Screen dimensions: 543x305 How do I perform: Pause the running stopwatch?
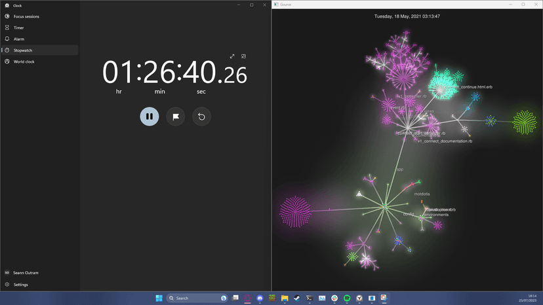[x=149, y=117]
